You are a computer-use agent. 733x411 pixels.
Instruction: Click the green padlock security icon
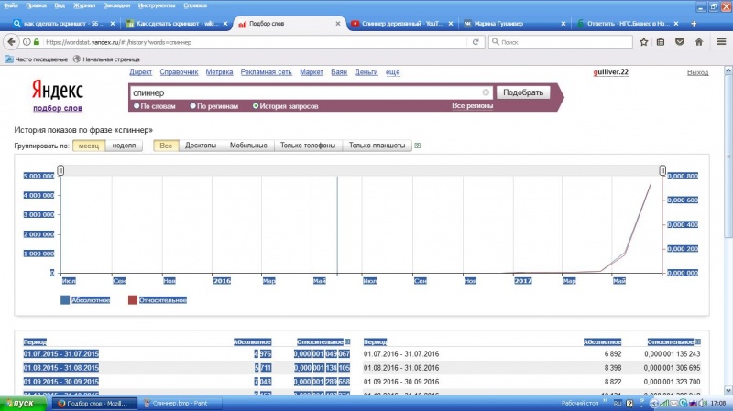(x=37, y=42)
